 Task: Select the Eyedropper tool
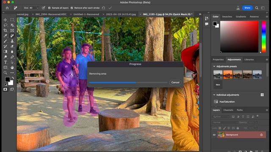(6, 35)
